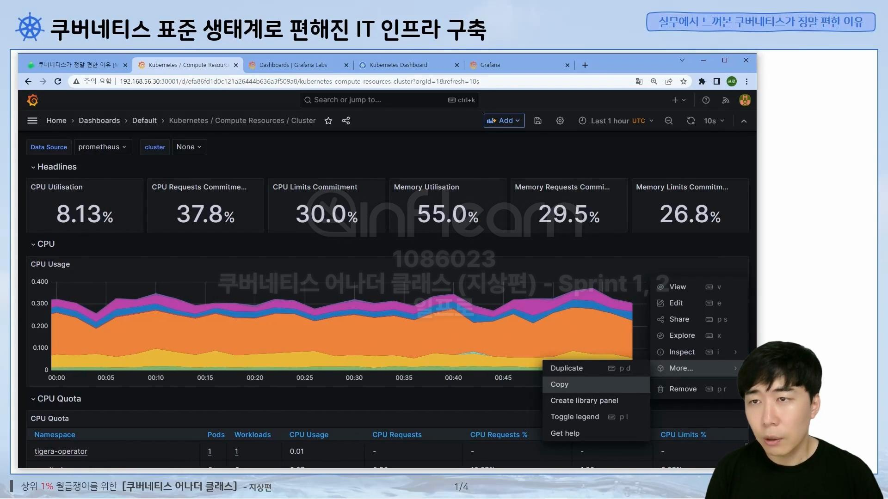Choose Duplicate in submenu
Image resolution: width=888 pixels, height=499 pixels.
(x=596, y=368)
